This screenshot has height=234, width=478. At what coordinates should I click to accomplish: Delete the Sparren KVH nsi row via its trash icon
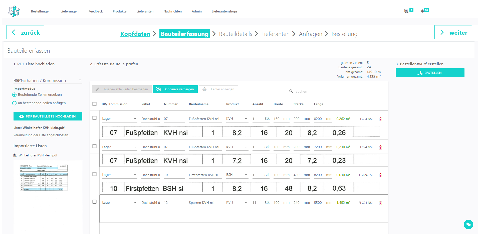[x=380, y=203]
